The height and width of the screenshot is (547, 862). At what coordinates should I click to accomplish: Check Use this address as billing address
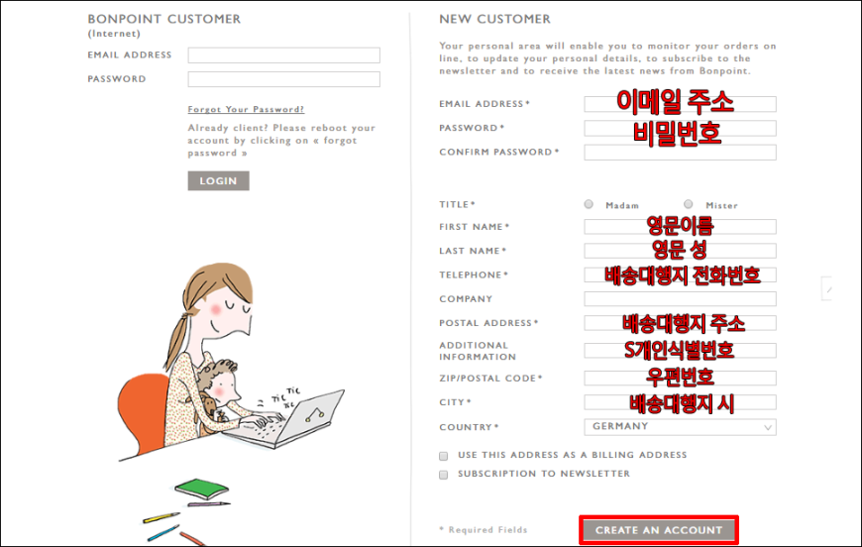tap(444, 456)
